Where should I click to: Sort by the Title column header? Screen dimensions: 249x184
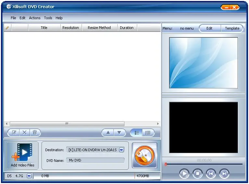44,28
